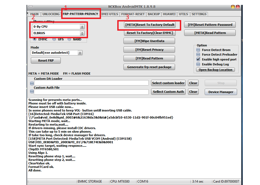Open the IMEI UTILS tab
260x185 pixels.
(x=110, y=14)
